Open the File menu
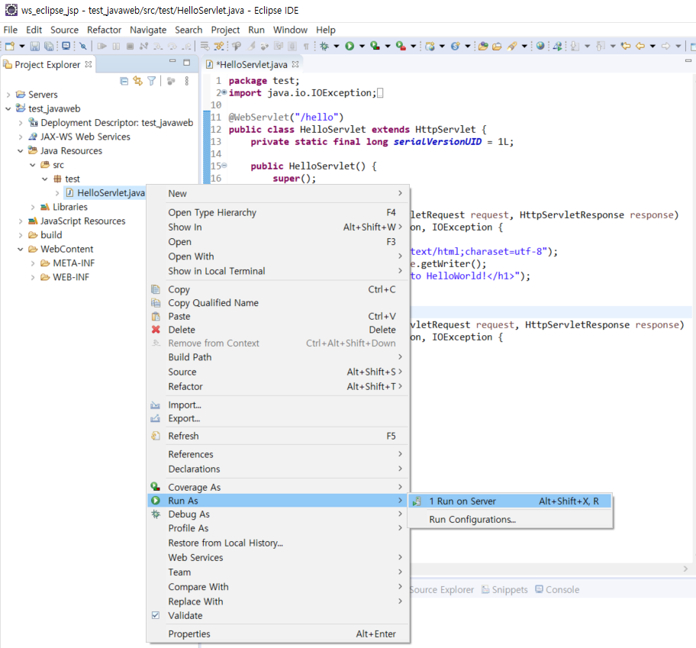 (10, 30)
